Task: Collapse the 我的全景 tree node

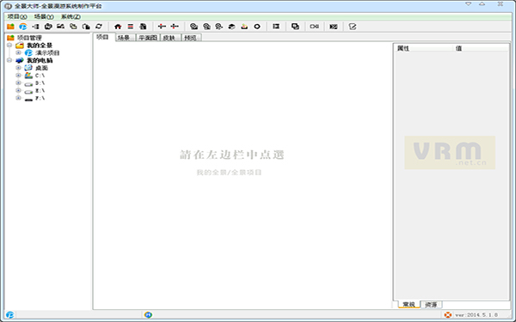Action: pos(9,45)
